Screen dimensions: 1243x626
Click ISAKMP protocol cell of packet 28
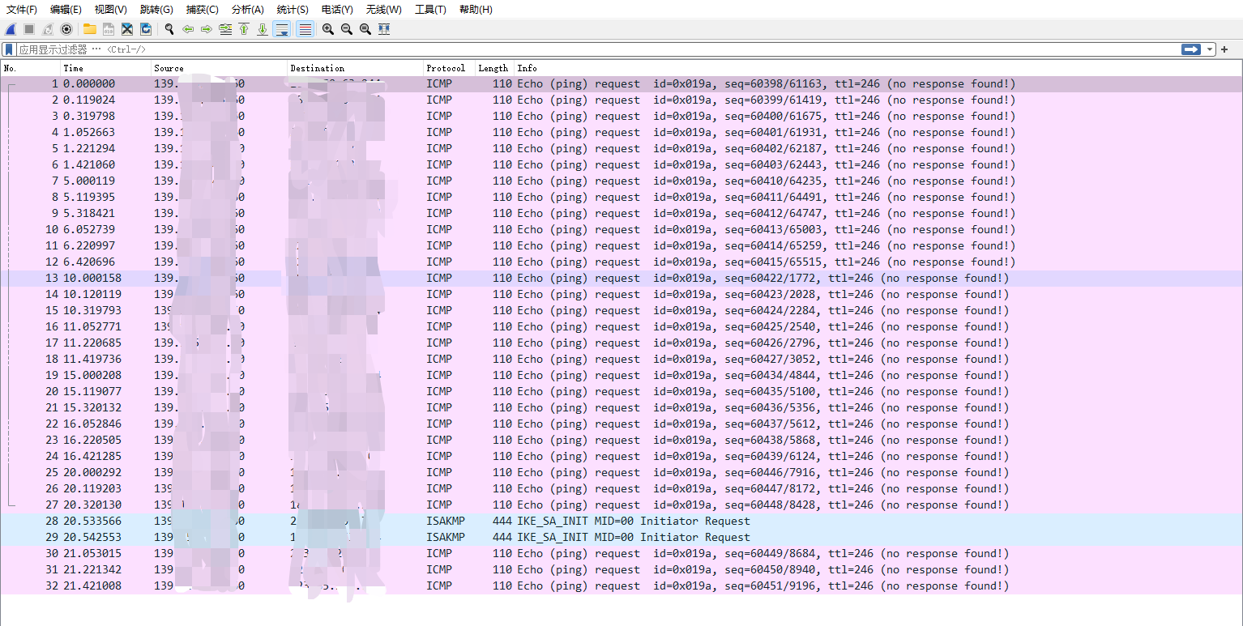446,522
